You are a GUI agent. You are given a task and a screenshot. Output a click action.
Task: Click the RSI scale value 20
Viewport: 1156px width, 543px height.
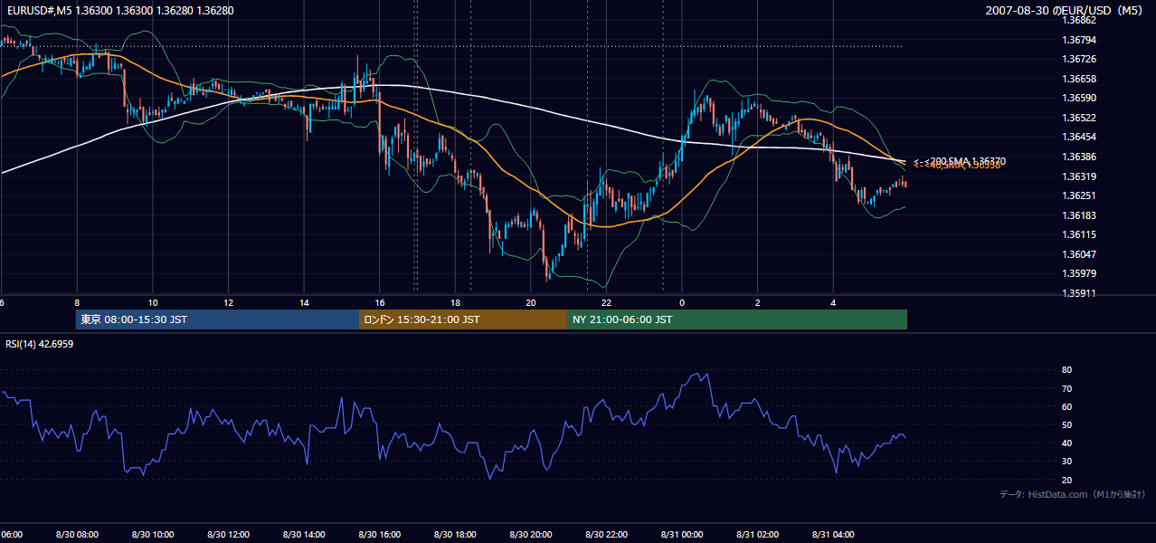click(1066, 480)
